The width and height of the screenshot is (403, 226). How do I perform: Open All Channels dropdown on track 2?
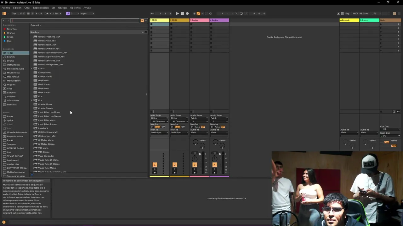point(179,121)
